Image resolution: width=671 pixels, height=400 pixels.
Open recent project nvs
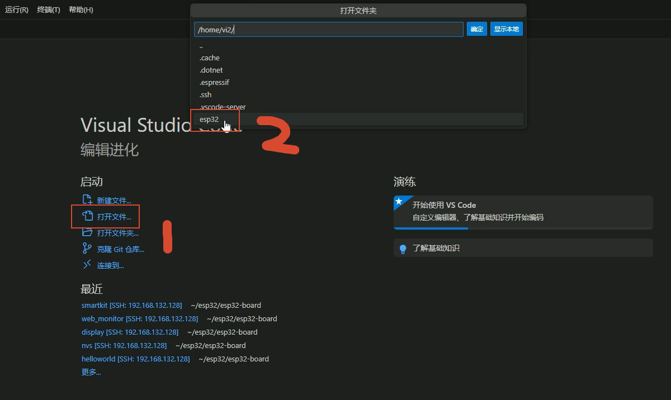pos(124,346)
